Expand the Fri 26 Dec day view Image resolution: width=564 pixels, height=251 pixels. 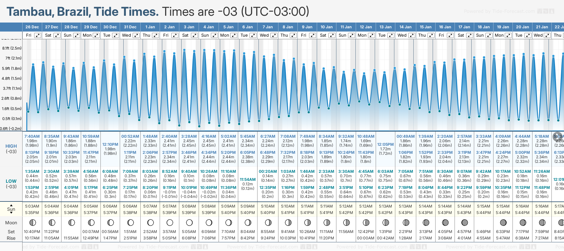point(38,35)
